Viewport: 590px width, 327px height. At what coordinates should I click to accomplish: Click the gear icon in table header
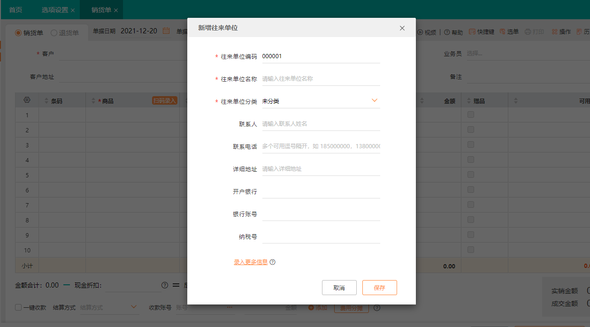point(27,99)
